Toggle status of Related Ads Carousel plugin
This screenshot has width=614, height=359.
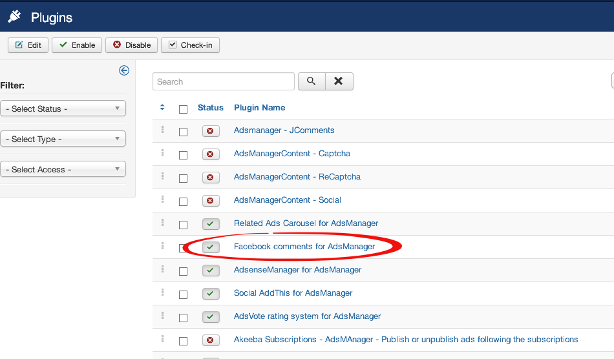(211, 223)
